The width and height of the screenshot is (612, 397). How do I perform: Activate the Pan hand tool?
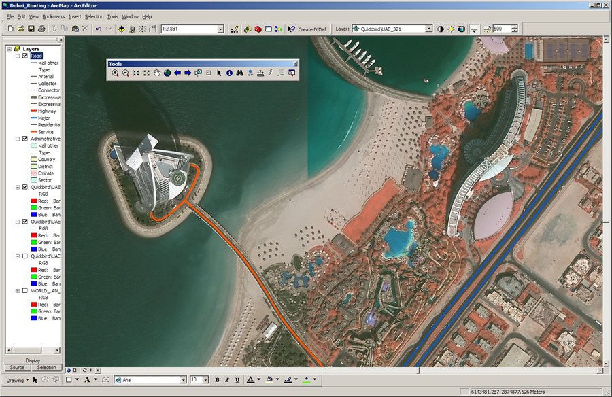click(157, 73)
